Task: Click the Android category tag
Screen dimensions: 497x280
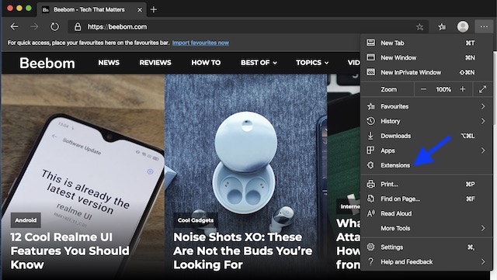Action: pyautogui.click(x=26, y=220)
